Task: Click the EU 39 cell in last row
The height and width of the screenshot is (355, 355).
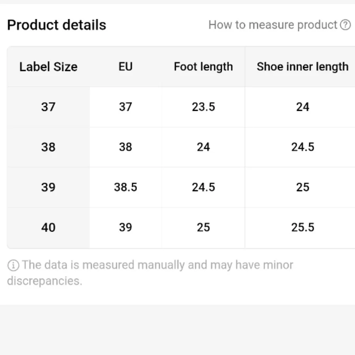Action: [125, 227]
